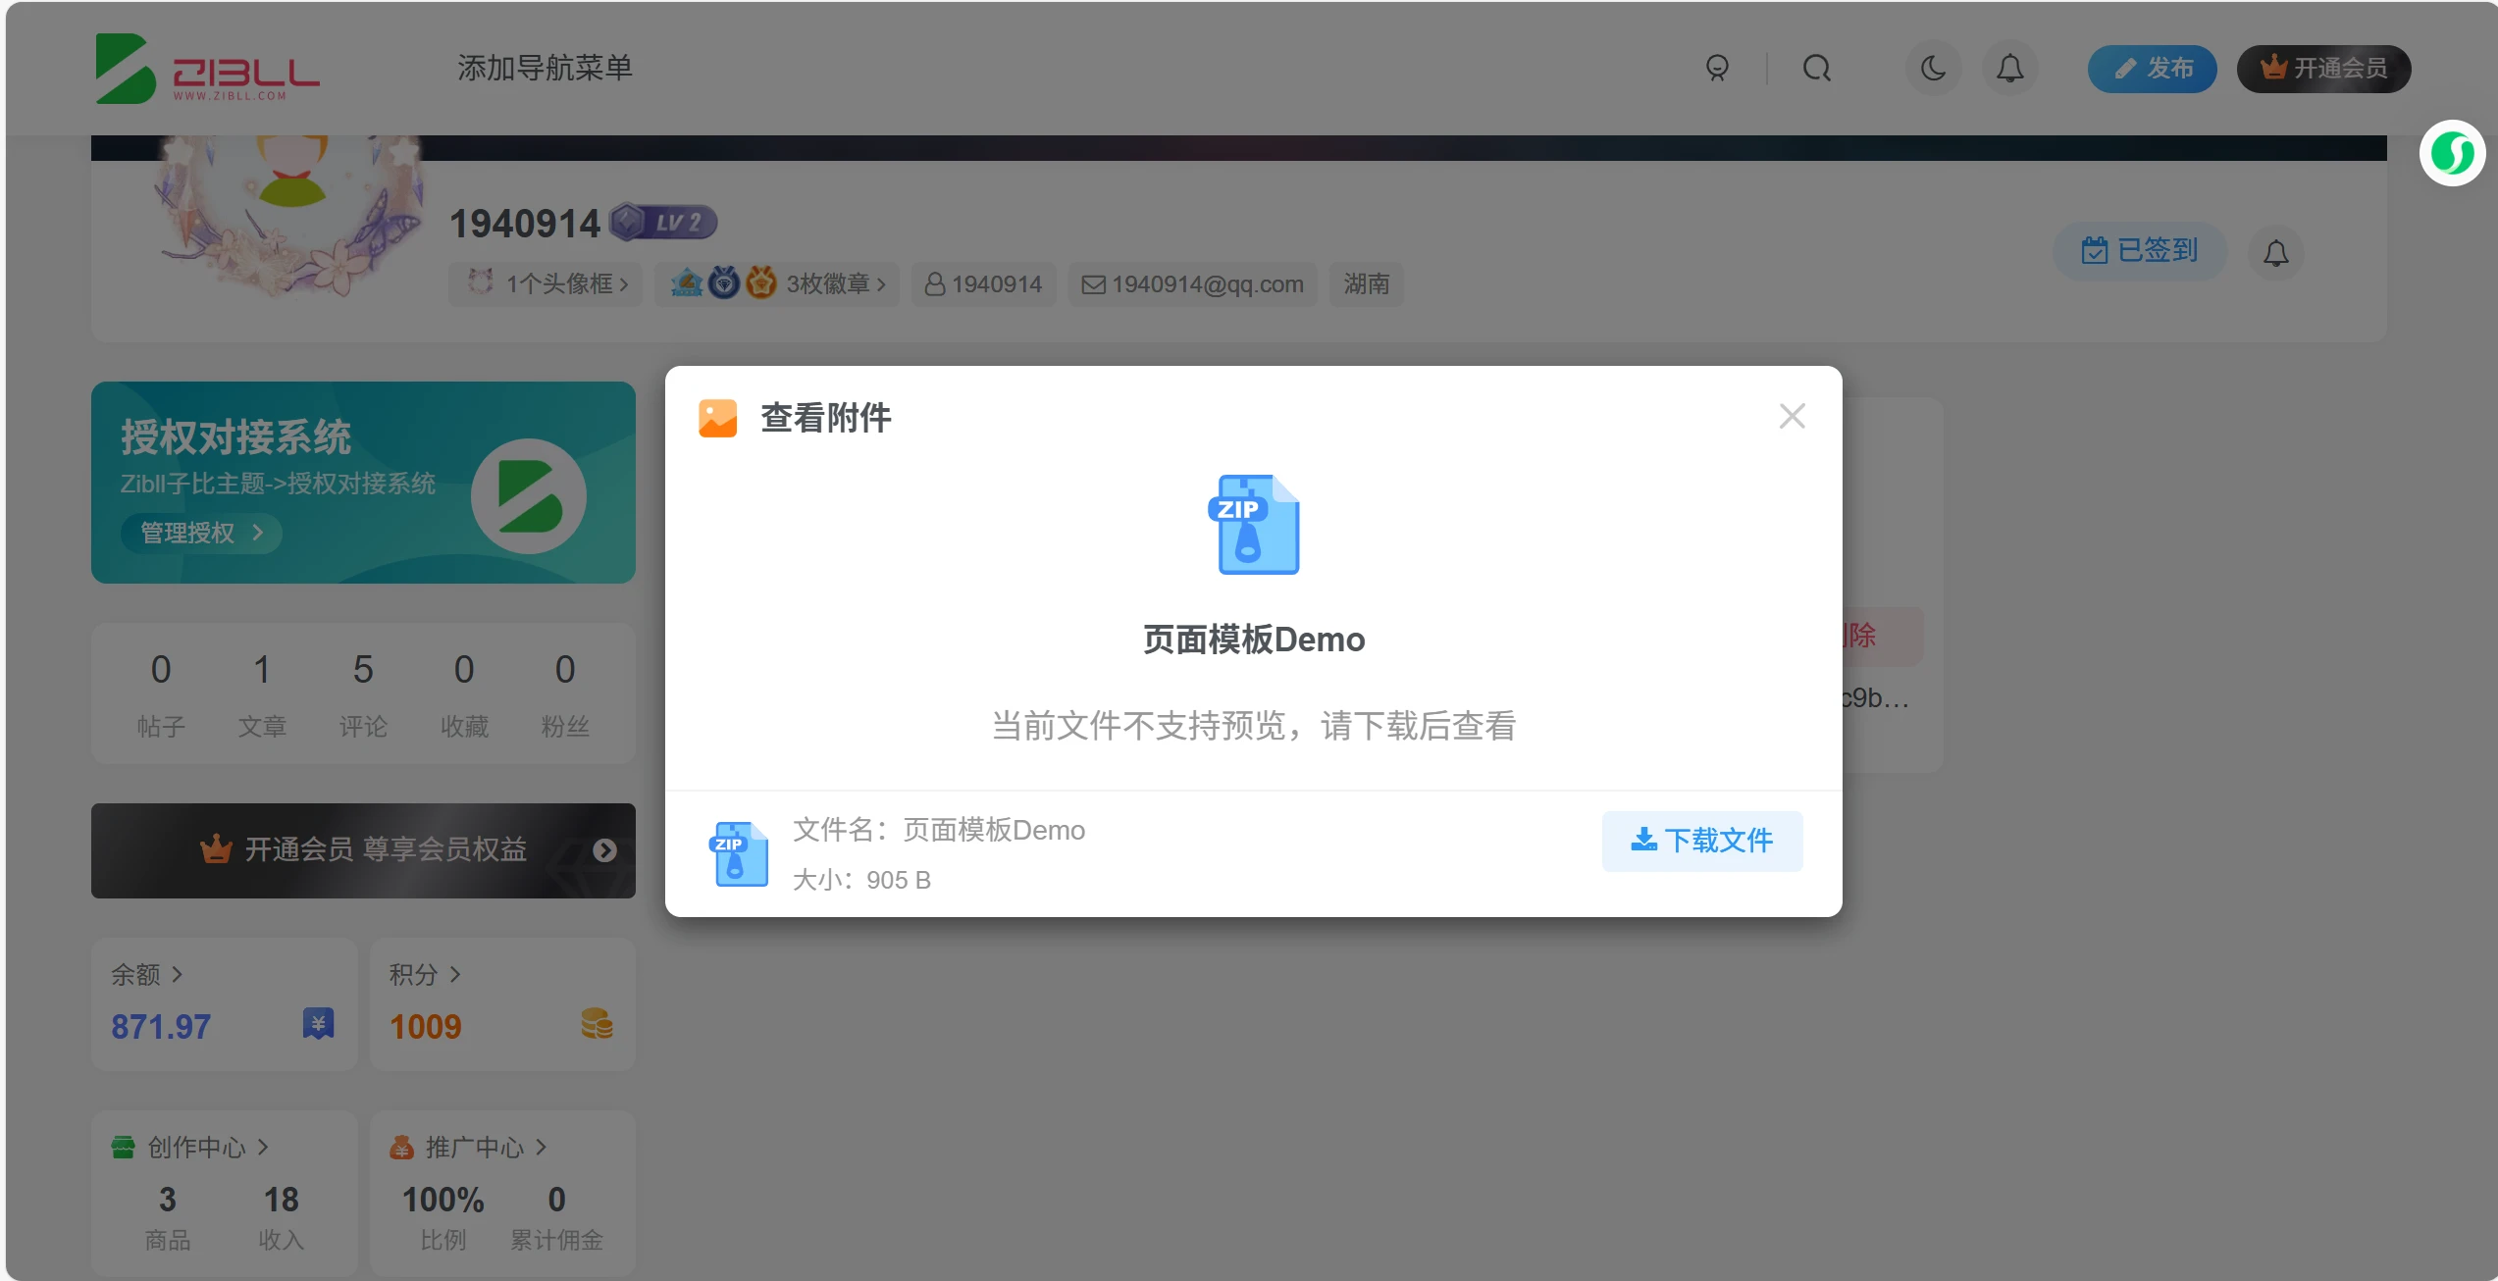Open the 余额 balance section
The height and width of the screenshot is (1281, 2498).
tap(146, 974)
